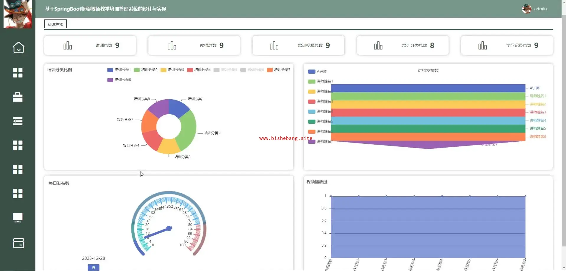Switch to the 系统首页 tab
Screen dimensions: 566x271
pyautogui.click(x=55, y=24)
